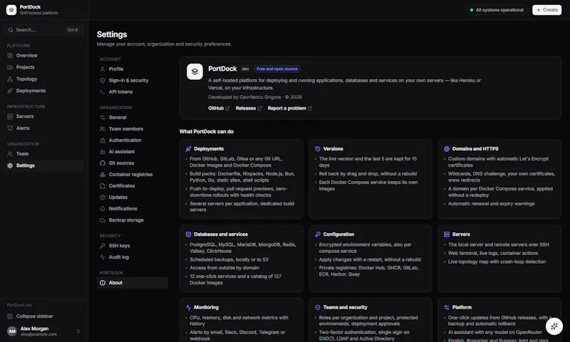Click the large PortDock logo in About card
570x342 pixels.
tap(195, 71)
